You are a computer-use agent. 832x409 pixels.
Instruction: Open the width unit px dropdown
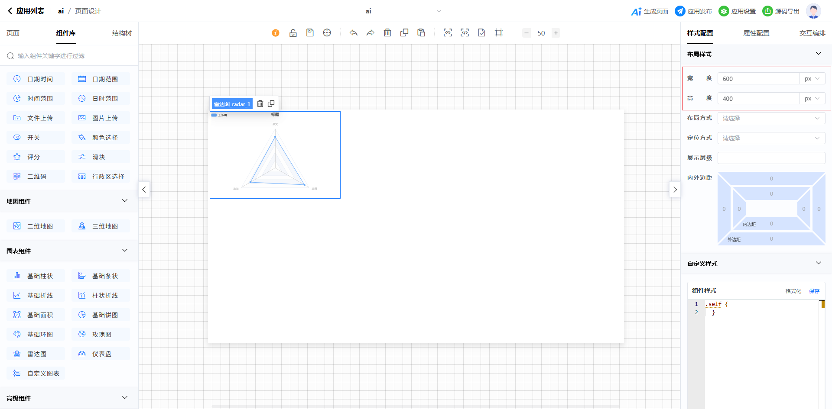812,79
